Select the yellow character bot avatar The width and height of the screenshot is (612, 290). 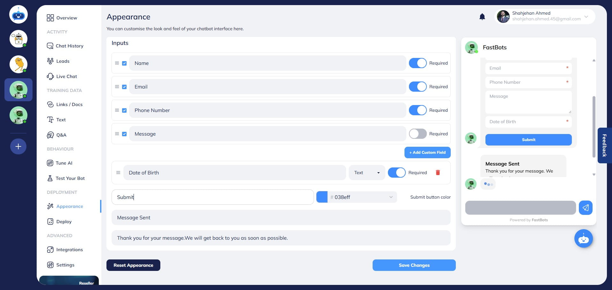click(18, 64)
